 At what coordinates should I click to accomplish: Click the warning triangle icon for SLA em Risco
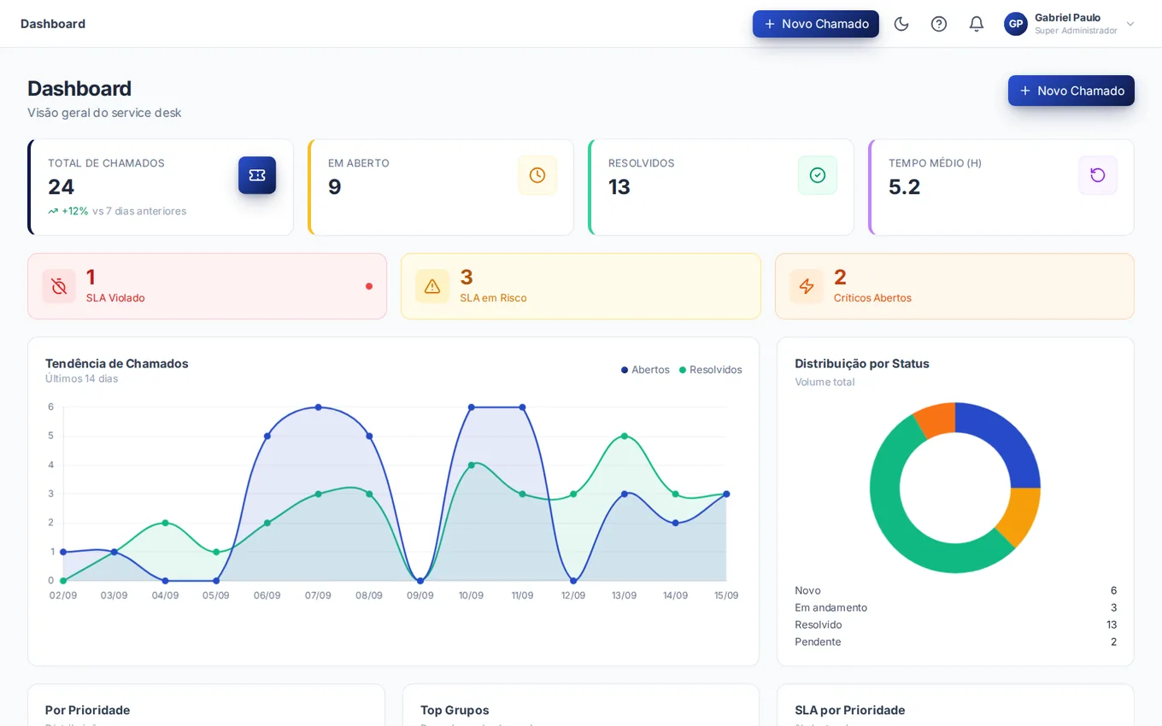coord(432,286)
